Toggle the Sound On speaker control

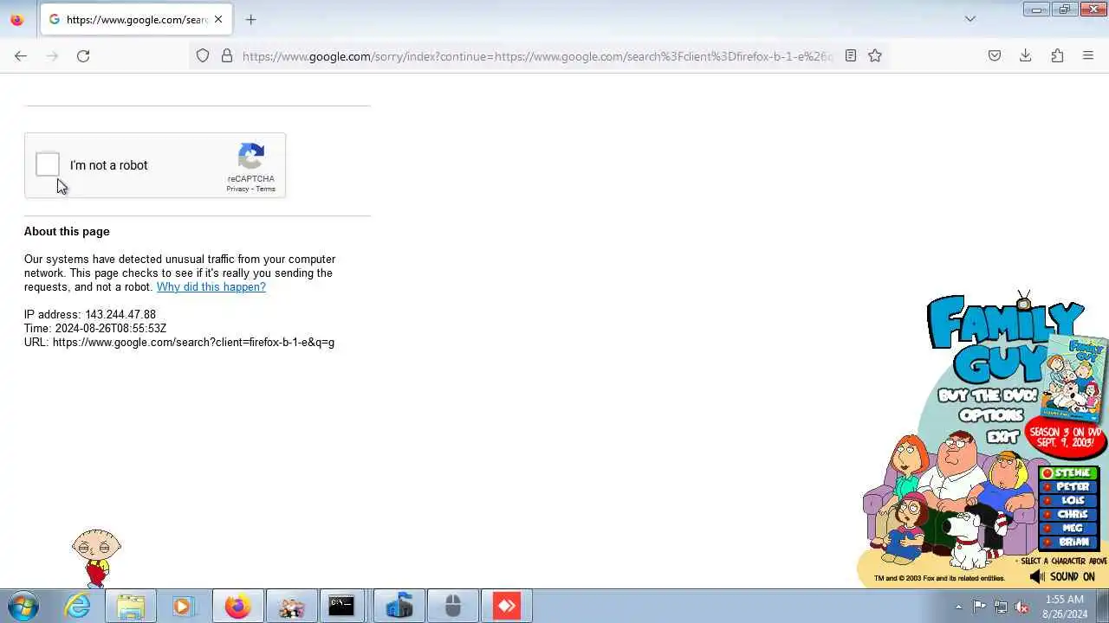coord(1061,576)
